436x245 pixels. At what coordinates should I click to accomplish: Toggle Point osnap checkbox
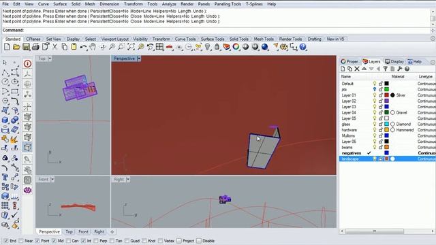[x=37, y=241]
